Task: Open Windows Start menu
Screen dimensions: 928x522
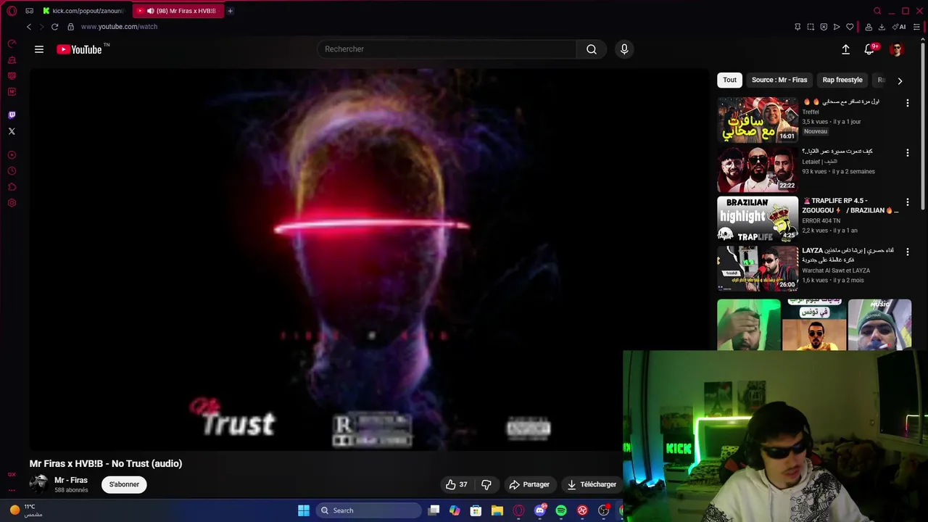Action: [x=304, y=510]
